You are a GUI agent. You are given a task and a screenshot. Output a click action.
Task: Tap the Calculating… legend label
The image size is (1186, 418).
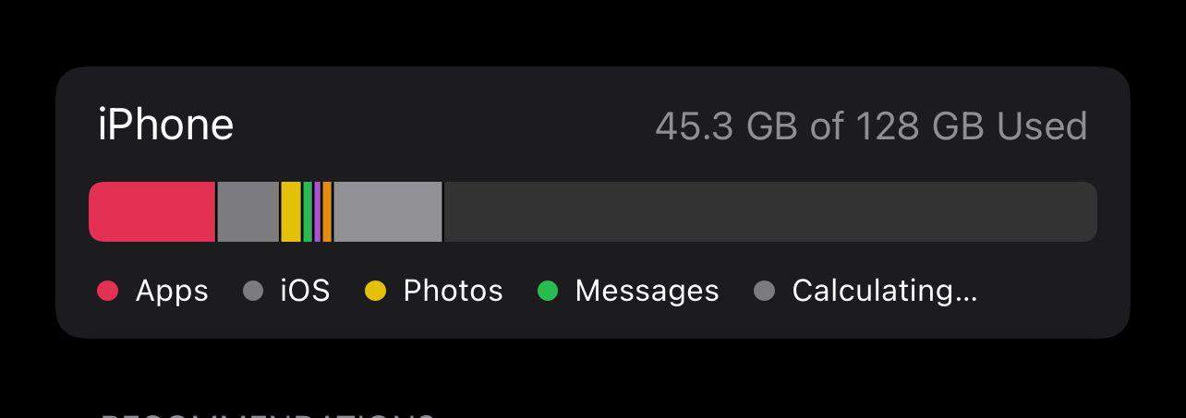[884, 291]
